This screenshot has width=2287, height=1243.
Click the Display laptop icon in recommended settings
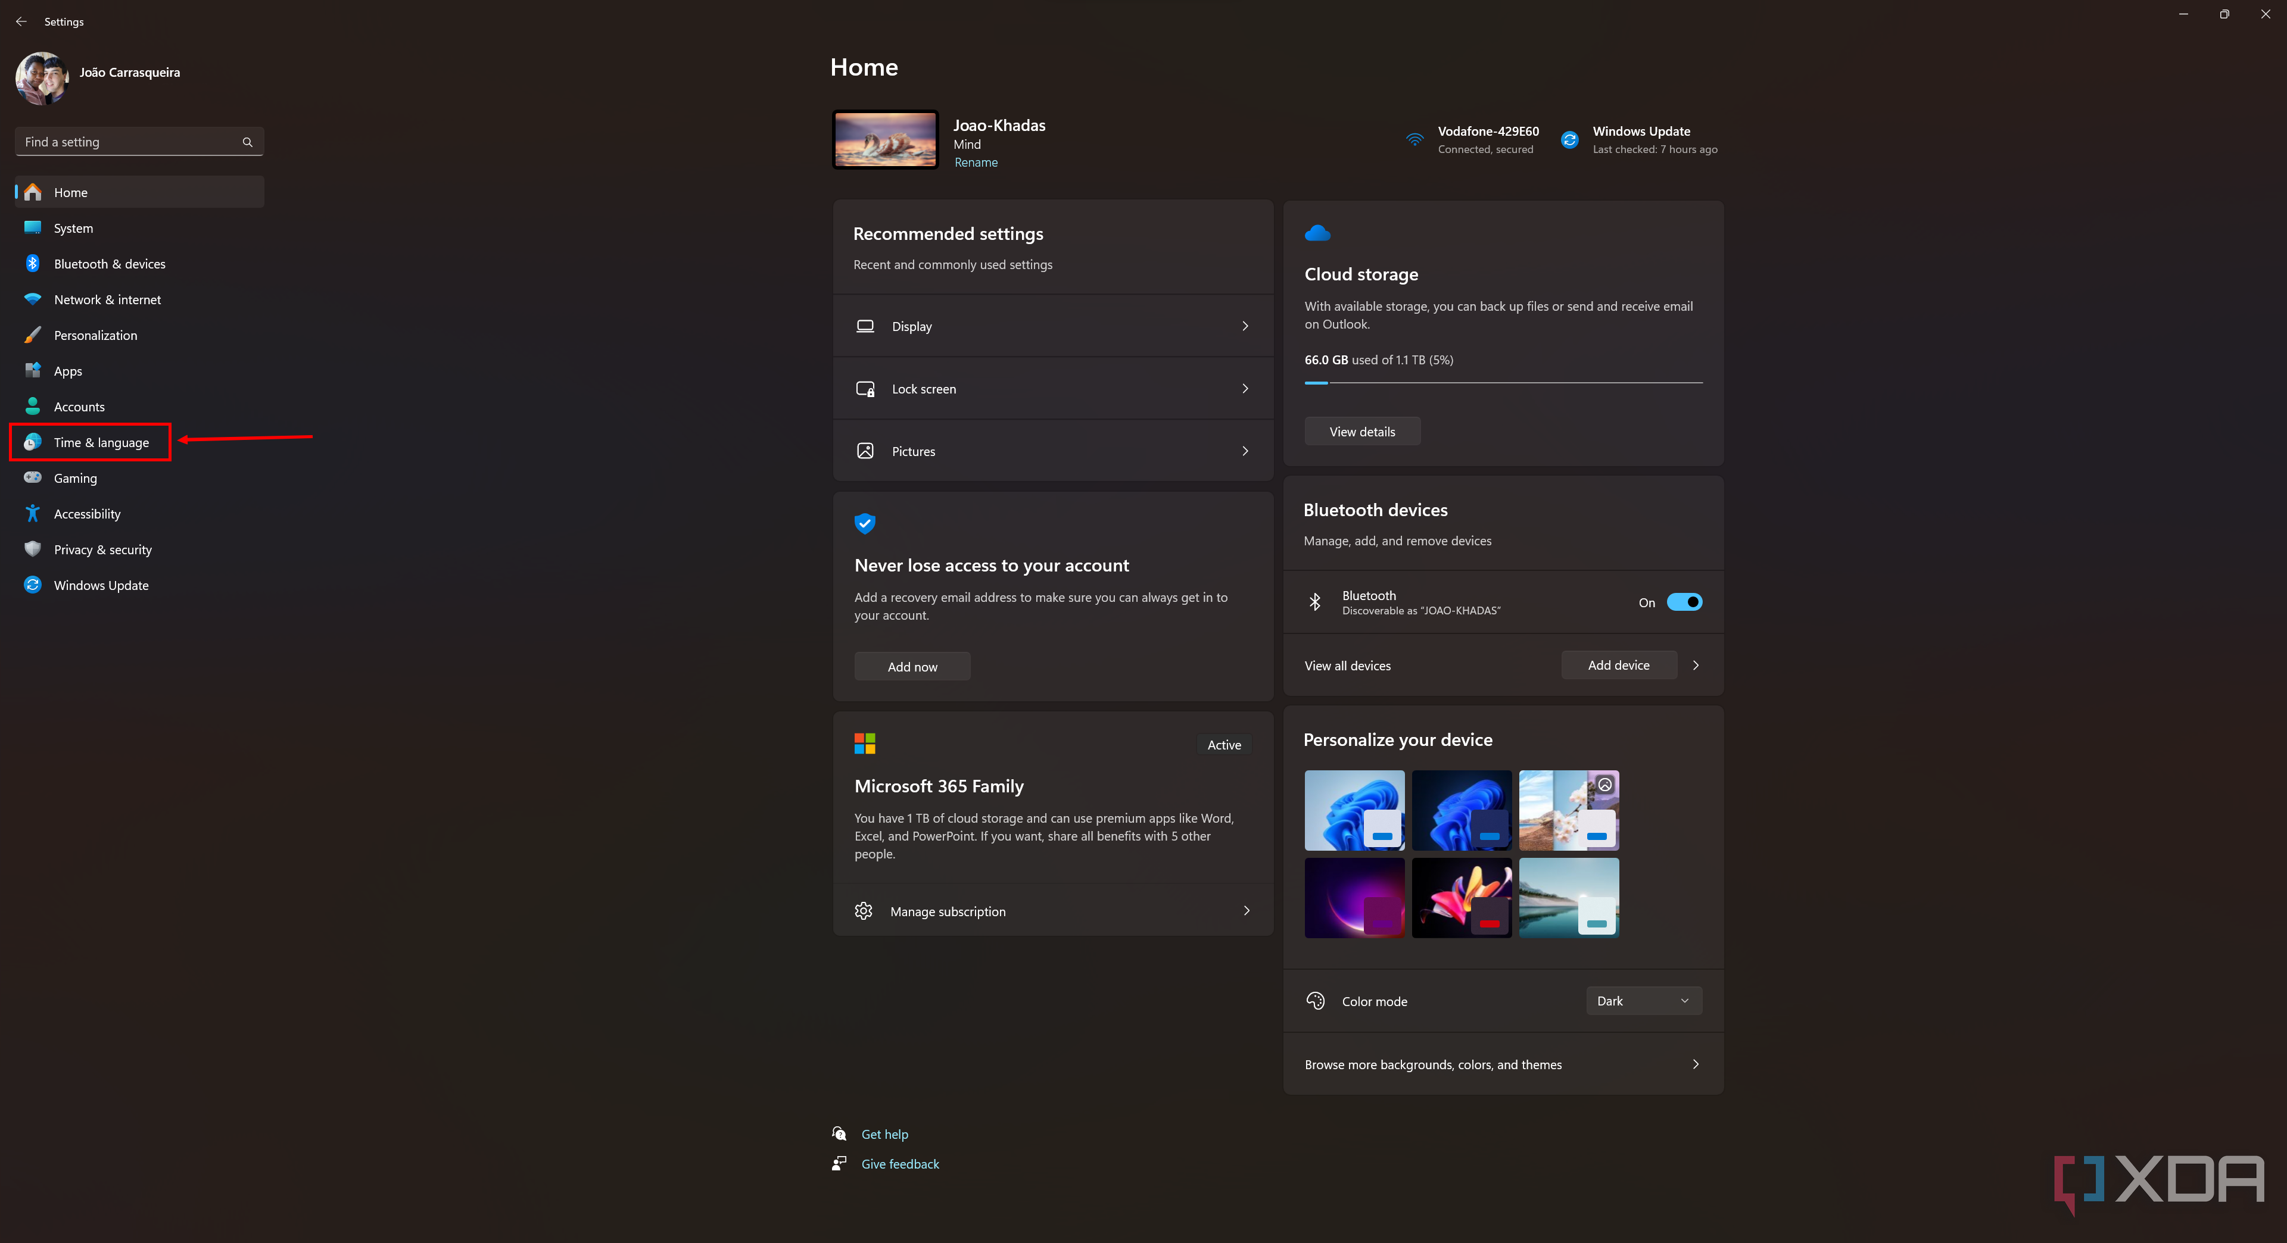tap(865, 326)
